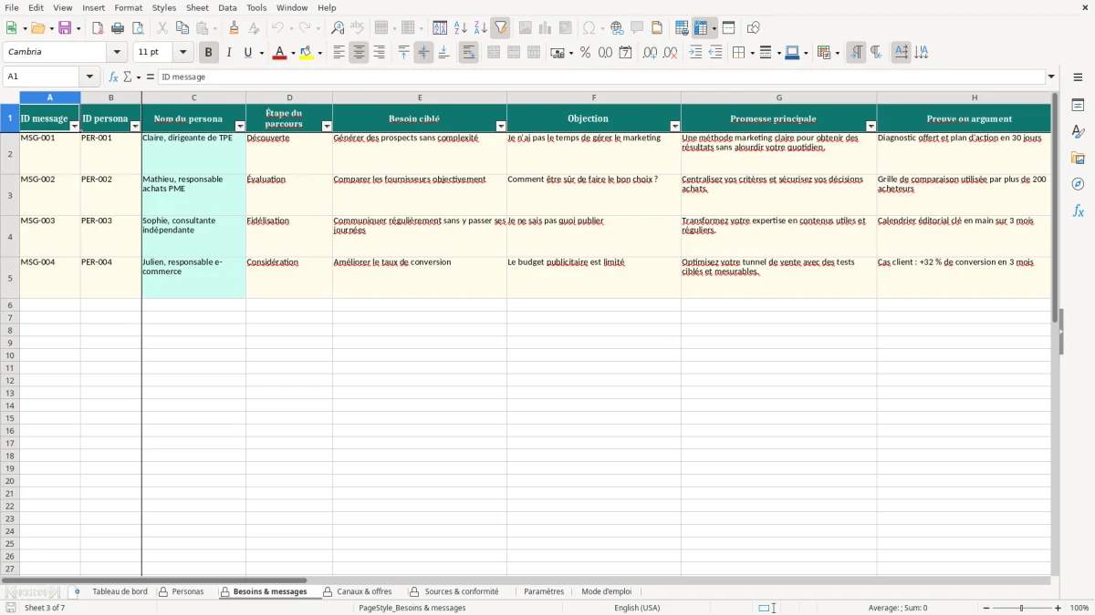The height and width of the screenshot is (615, 1095).
Task: Open Print Preview
Action: (x=138, y=28)
